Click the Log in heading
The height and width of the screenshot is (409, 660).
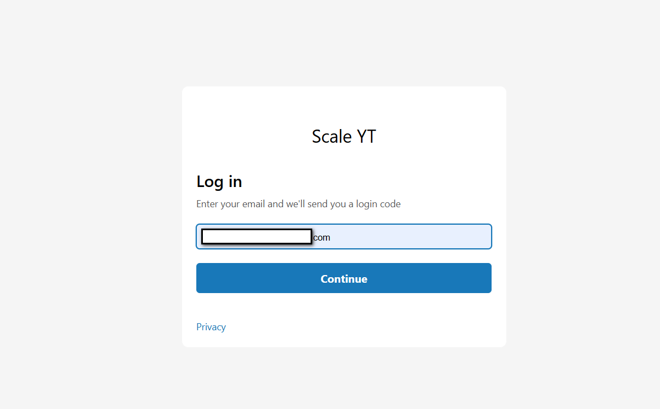pos(219,181)
